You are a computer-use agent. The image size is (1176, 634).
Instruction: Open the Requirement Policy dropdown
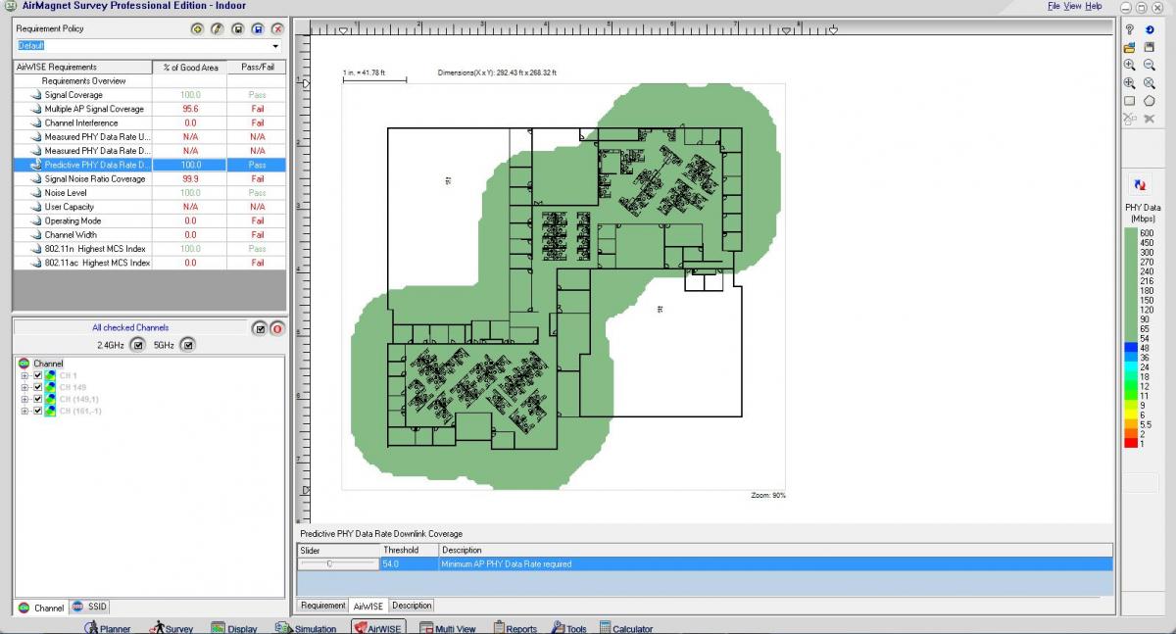(x=274, y=46)
